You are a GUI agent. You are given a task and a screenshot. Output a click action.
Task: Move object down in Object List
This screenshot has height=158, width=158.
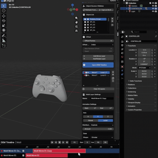pyautogui.click(x=112, y=21)
